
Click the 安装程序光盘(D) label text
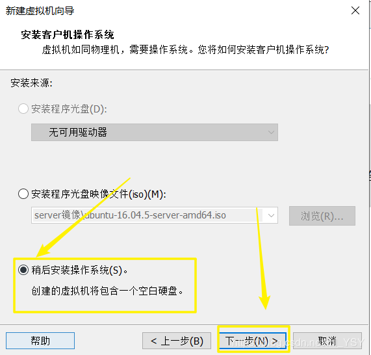[x=69, y=109]
